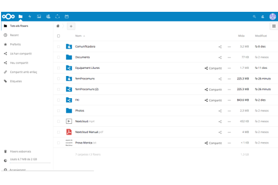This screenshot has height=185, width=278.
Task: Open more actions for Comunificadora
Action: (x=229, y=47)
